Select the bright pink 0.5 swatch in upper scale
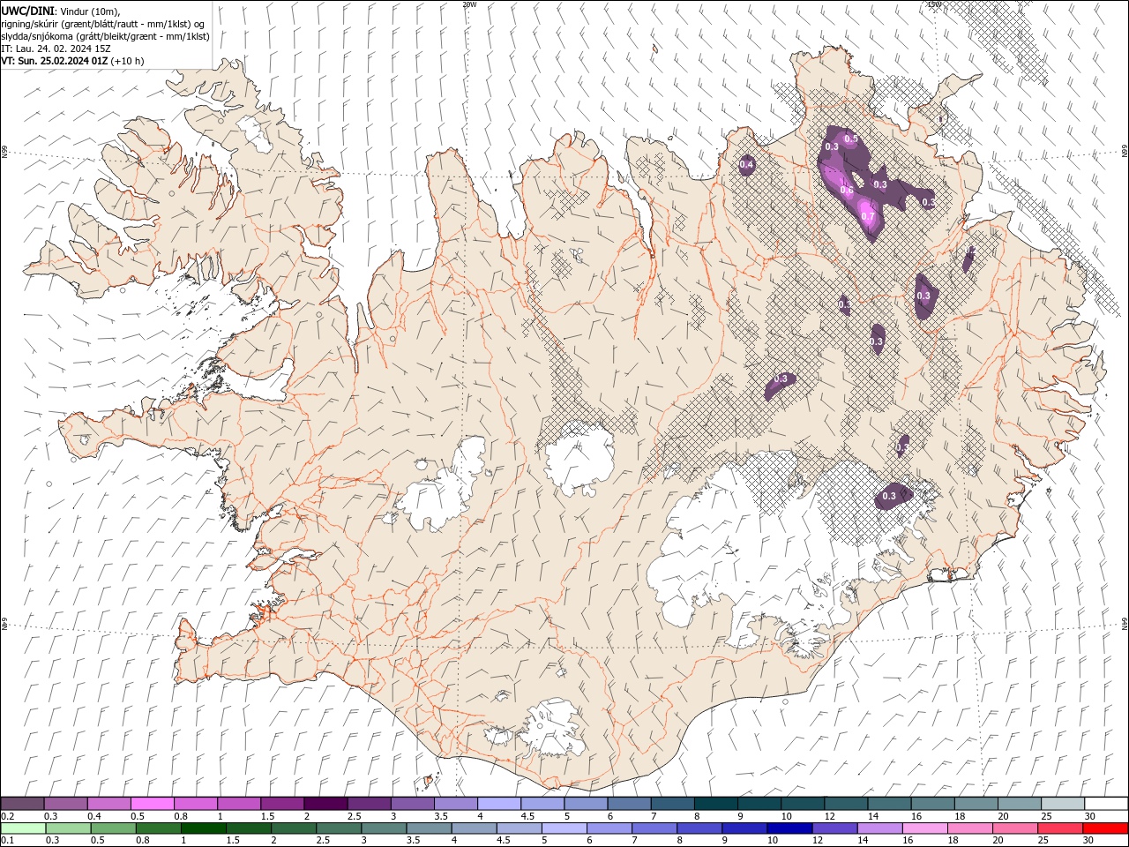The height and width of the screenshot is (847, 1129). coord(152,804)
